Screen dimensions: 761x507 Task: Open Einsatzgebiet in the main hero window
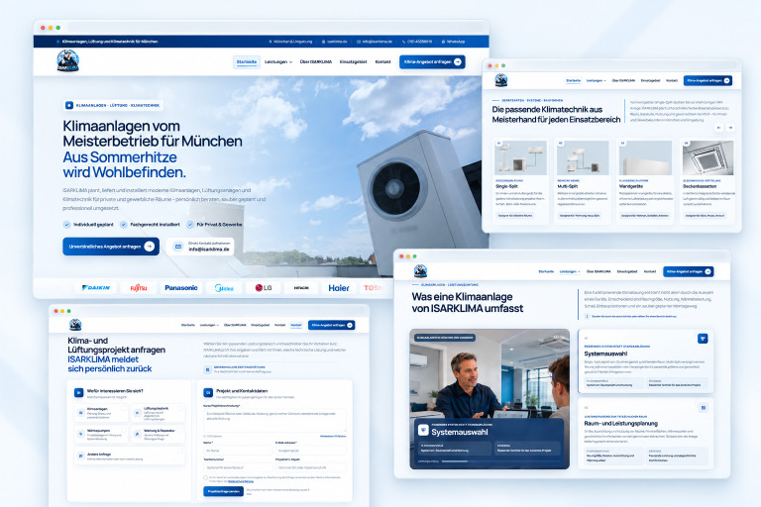click(x=354, y=62)
